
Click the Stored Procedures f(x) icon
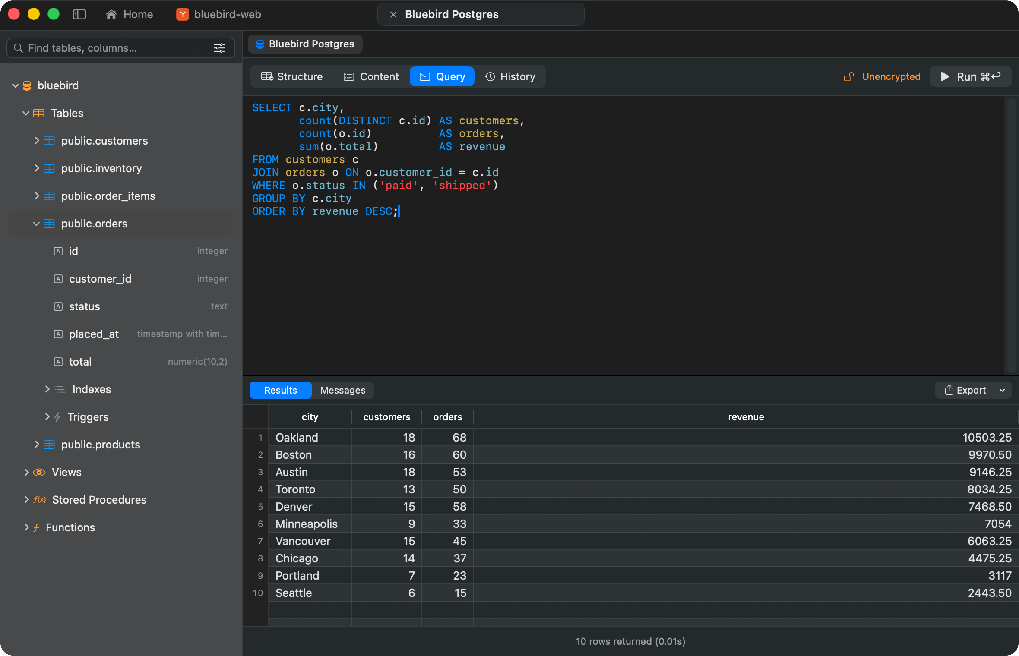tap(39, 500)
